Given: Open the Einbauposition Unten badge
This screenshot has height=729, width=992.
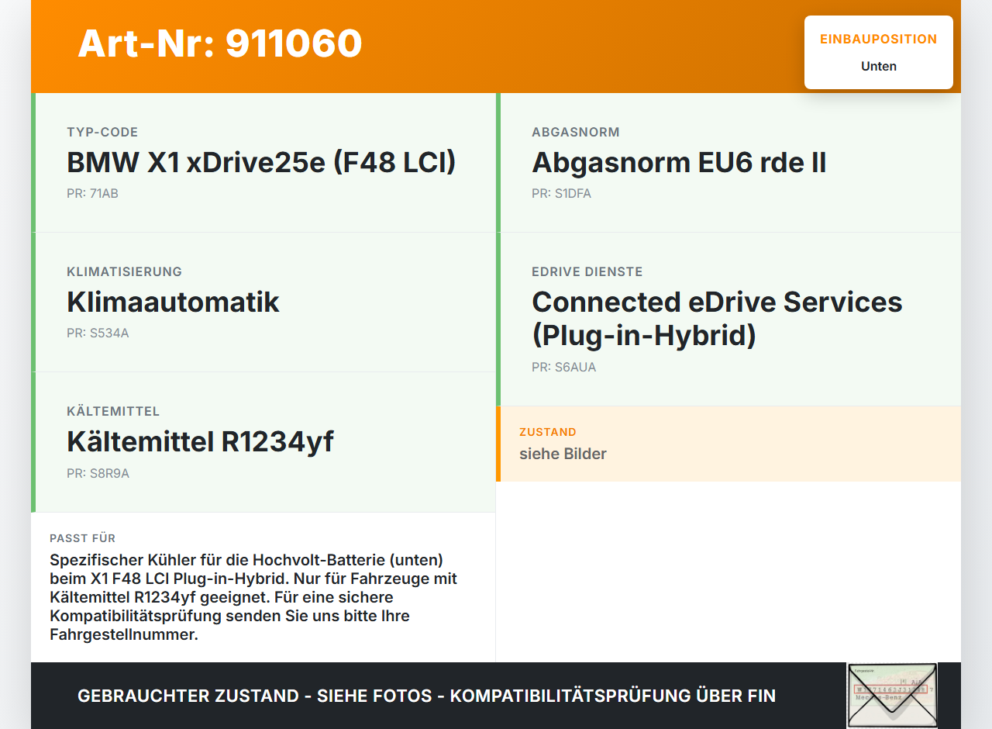Looking at the screenshot, I should point(879,53).
